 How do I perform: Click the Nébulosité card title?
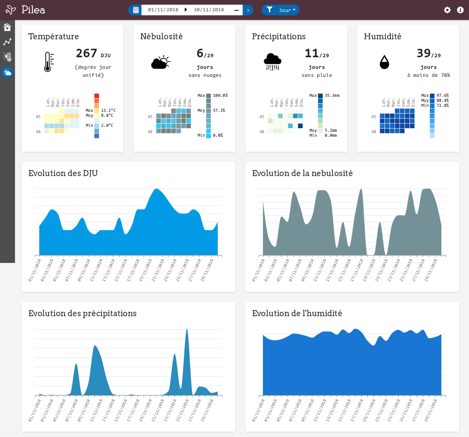161,36
